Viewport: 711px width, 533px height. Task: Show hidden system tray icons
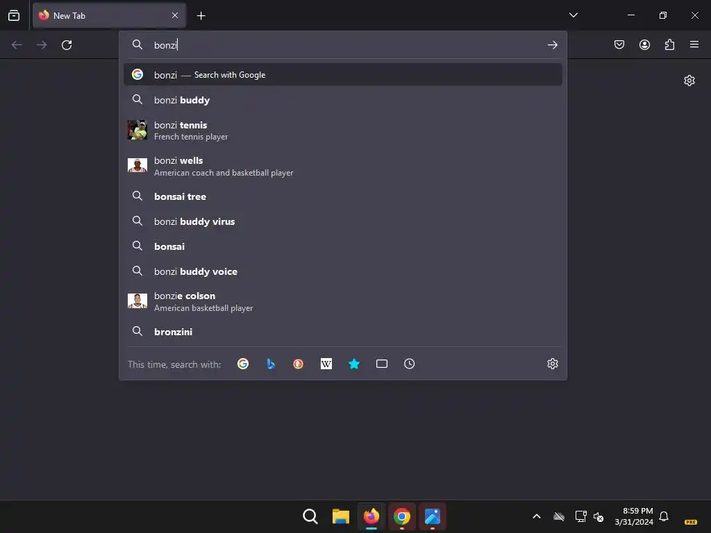pyautogui.click(x=537, y=516)
